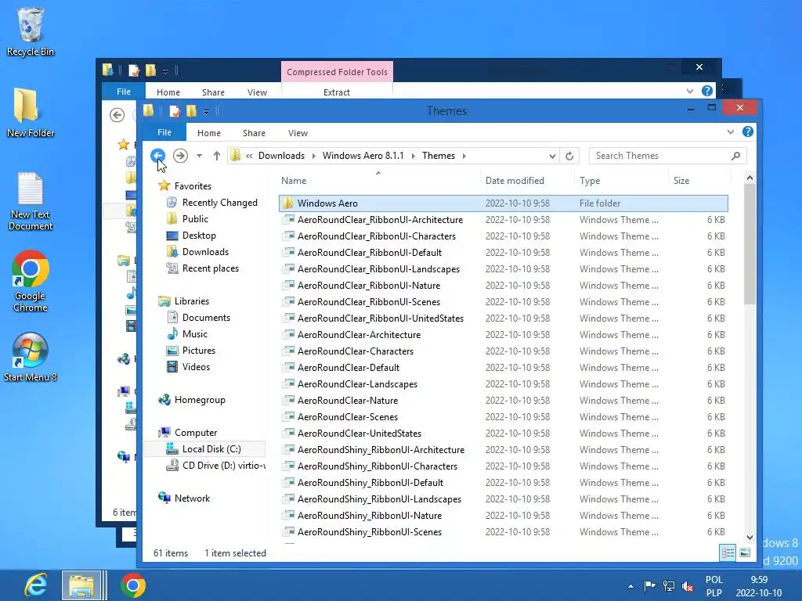The image size is (802, 601).
Task: Click Compressed Folder Tools tab in background window
Action: coord(337,72)
